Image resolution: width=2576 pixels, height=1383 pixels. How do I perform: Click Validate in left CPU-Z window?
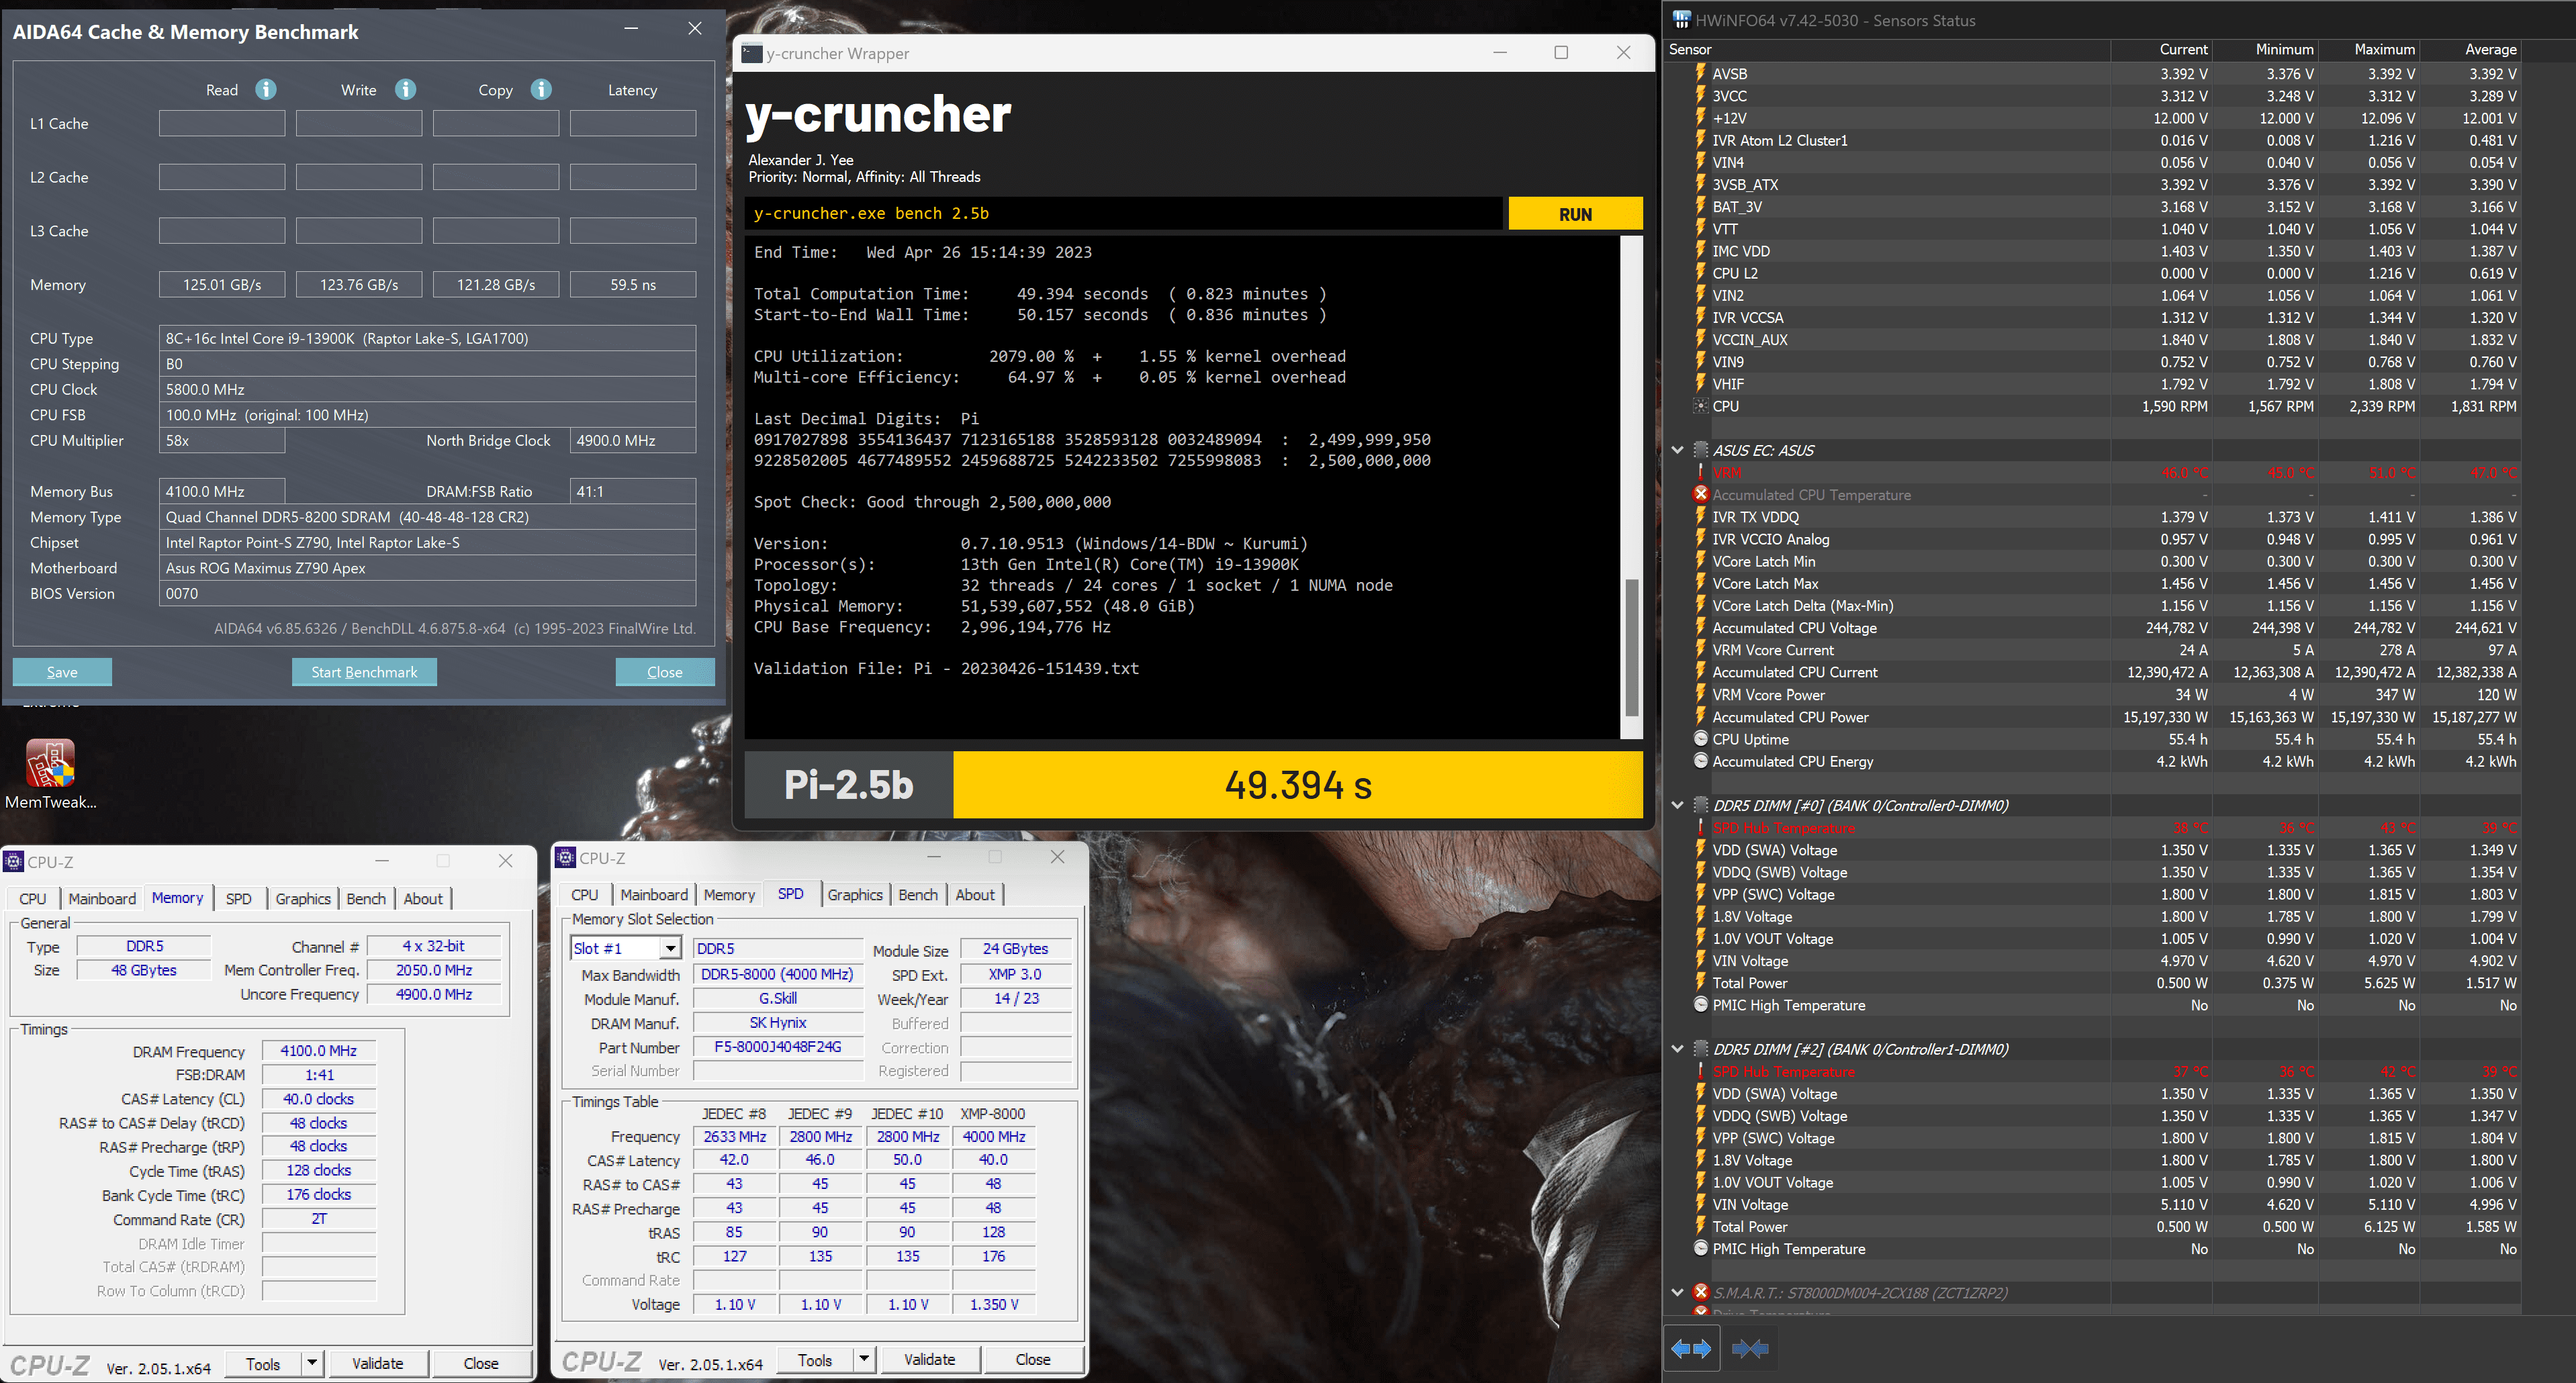[x=378, y=1363]
